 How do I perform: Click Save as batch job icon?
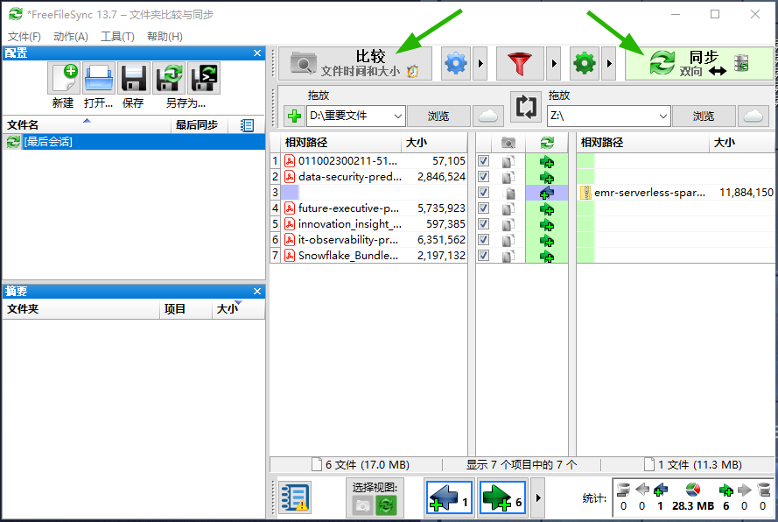(203, 77)
